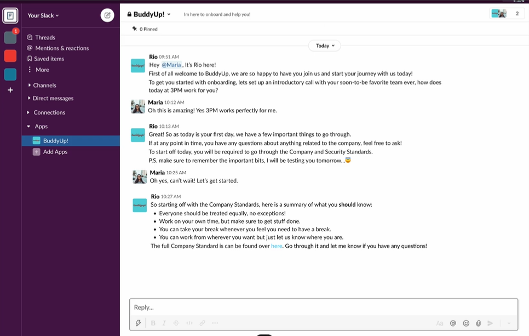Select the BuddyUp! app in sidebar

tap(71, 141)
